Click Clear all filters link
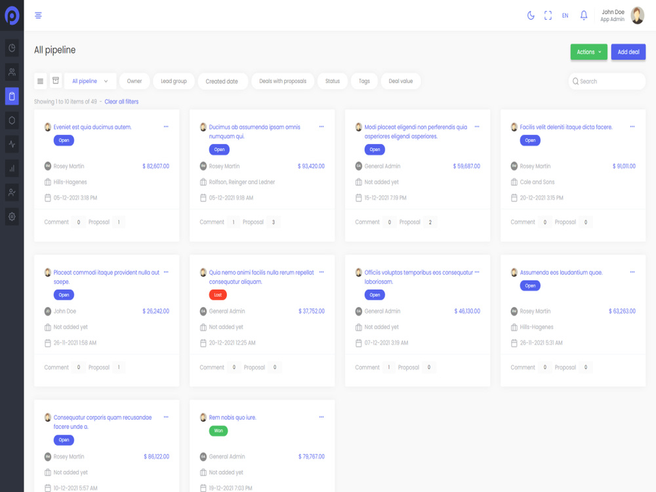 tap(121, 102)
